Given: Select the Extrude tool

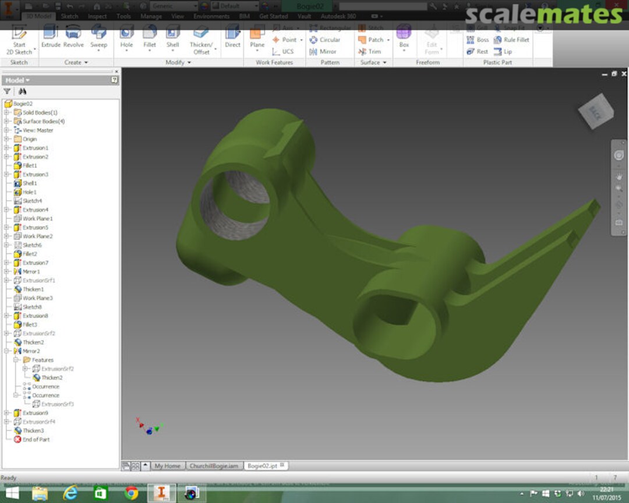Looking at the screenshot, I should (x=51, y=37).
